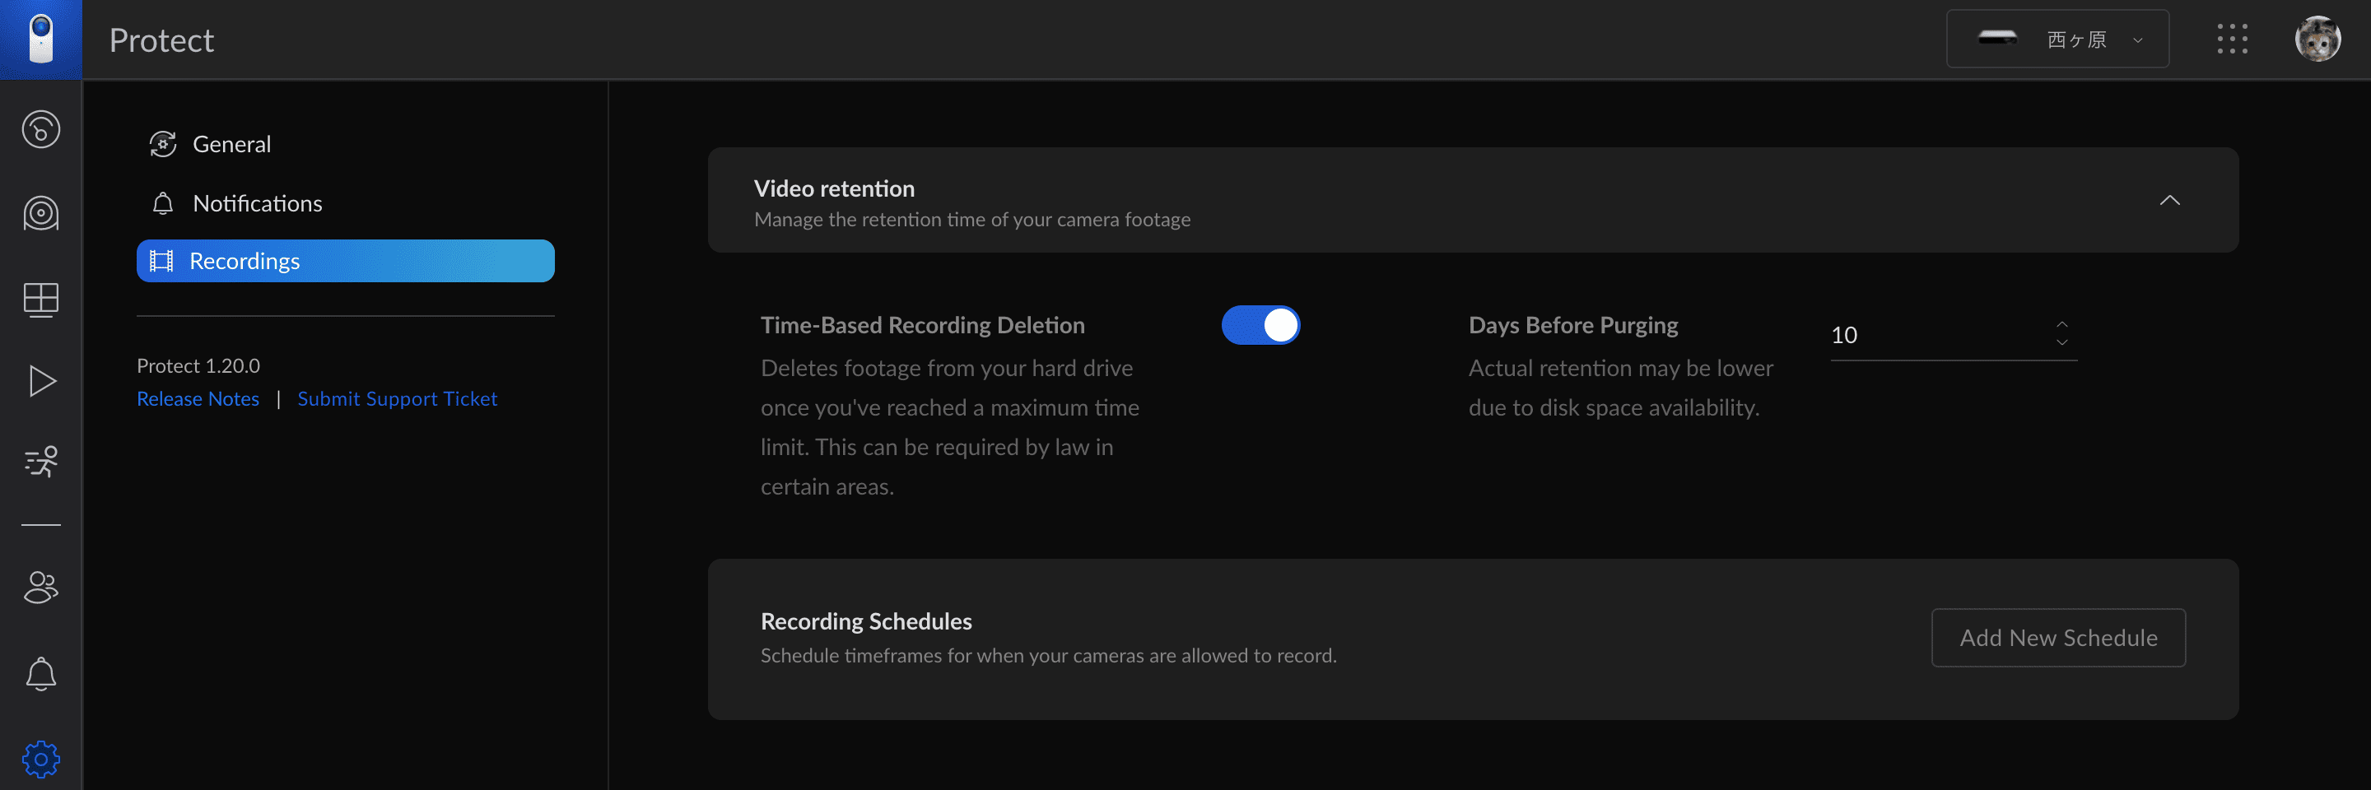The height and width of the screenshot is (790, 2371).
Task: Toggle Time-Based Recording Deletion switch
Action: tap(1260, 325)
